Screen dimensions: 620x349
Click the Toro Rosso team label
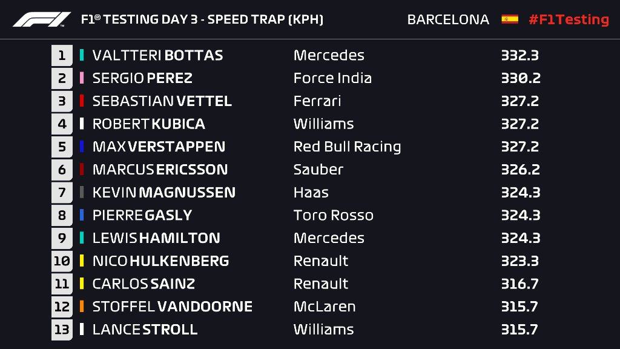click(x=334, y=215)
